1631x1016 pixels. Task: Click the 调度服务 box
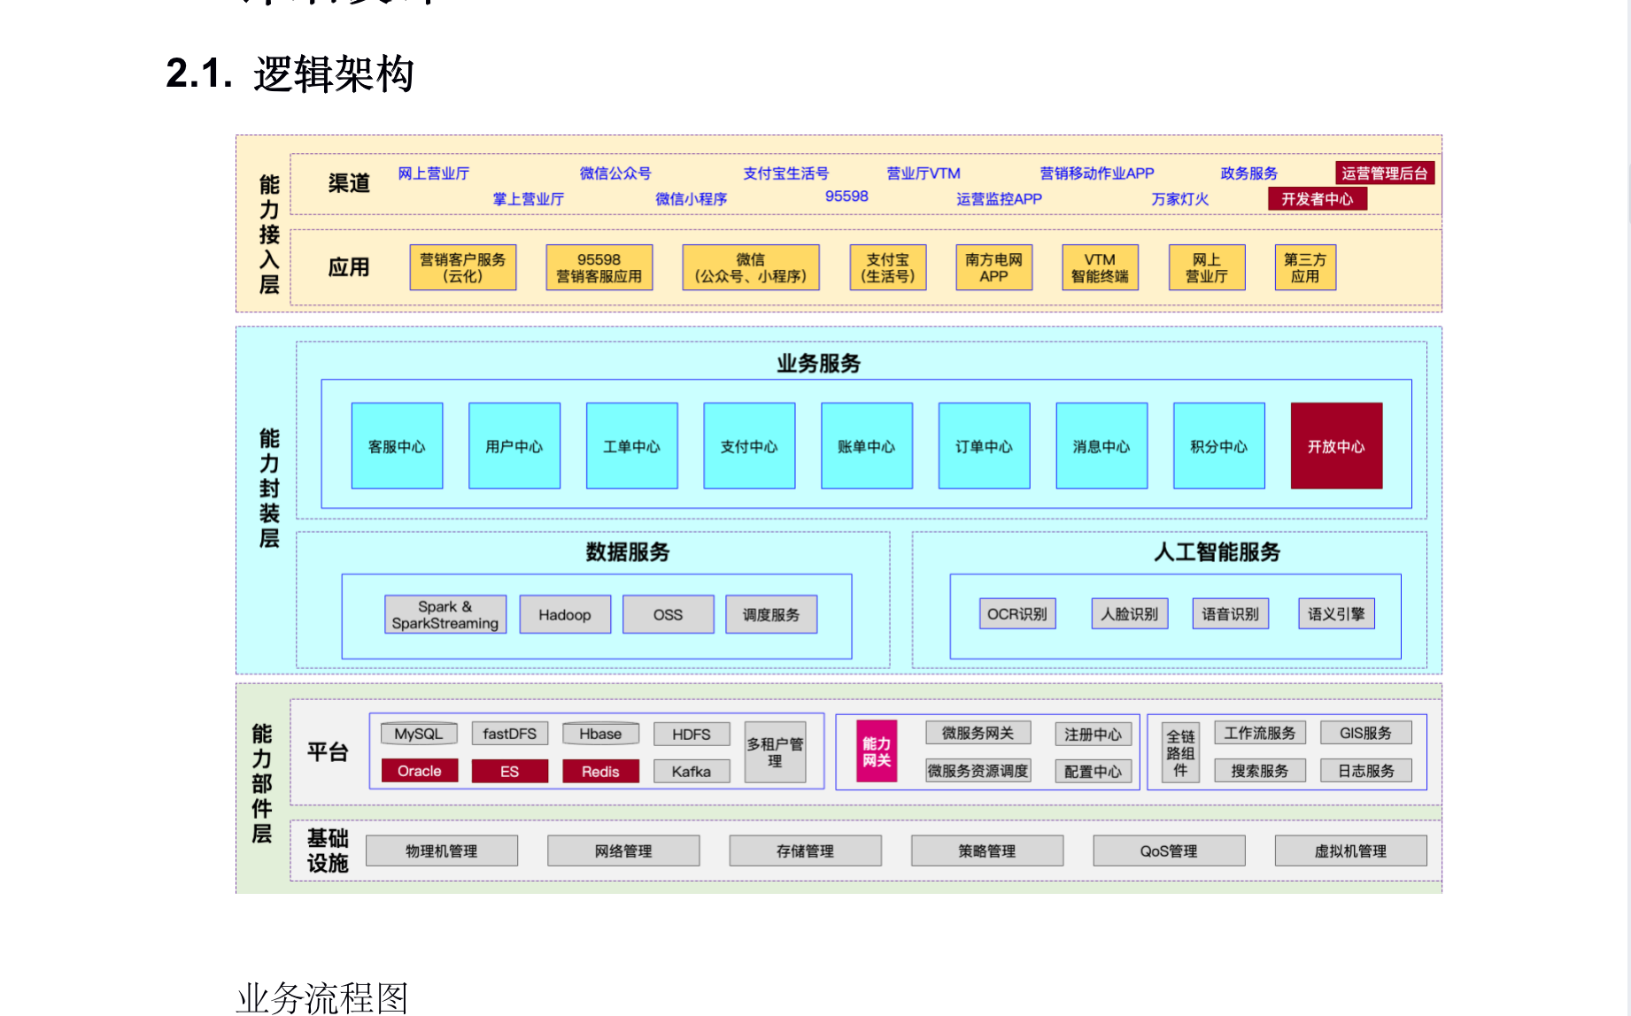(771, 614)
